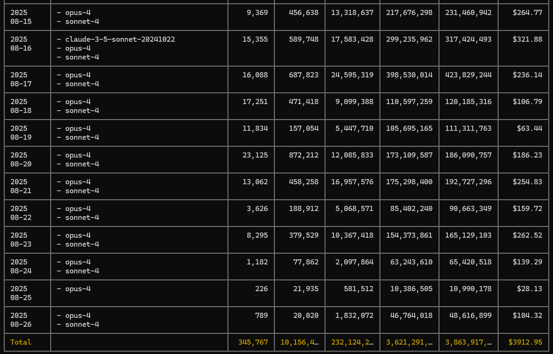553x354 pixels.
Task: Click the 2025 08-16 date cell
Action: pyautogui.click(x=19, y=44)
